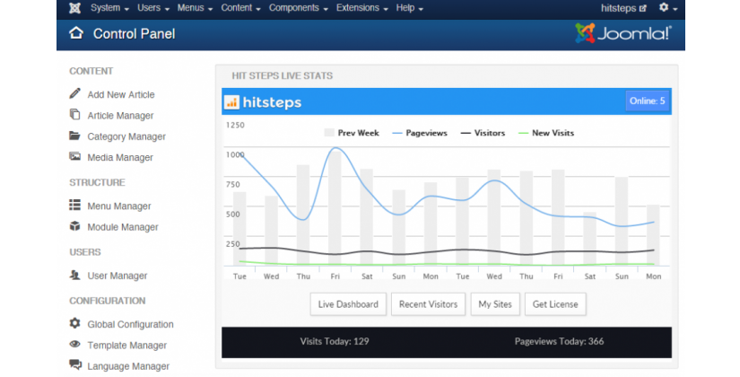This screenshot has height=377, width=740.
Task: Click the hitsteps brand name in widget
Action: click(272, 102)
